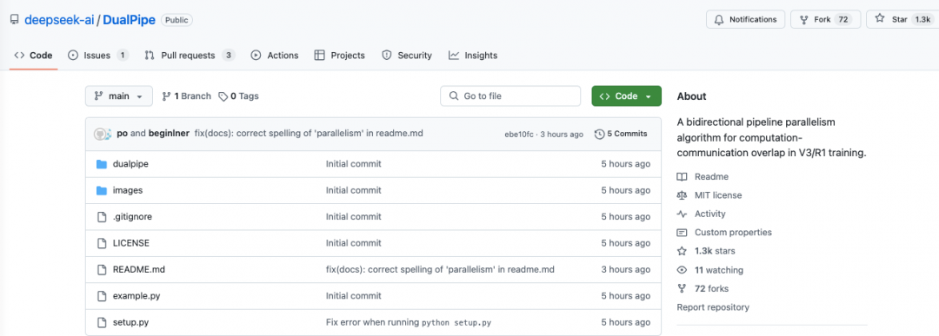View the 72 forks link in About

click(x=711, y=288)
